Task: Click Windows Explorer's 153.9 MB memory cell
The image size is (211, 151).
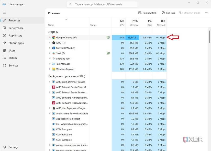Action: (132, 69)
